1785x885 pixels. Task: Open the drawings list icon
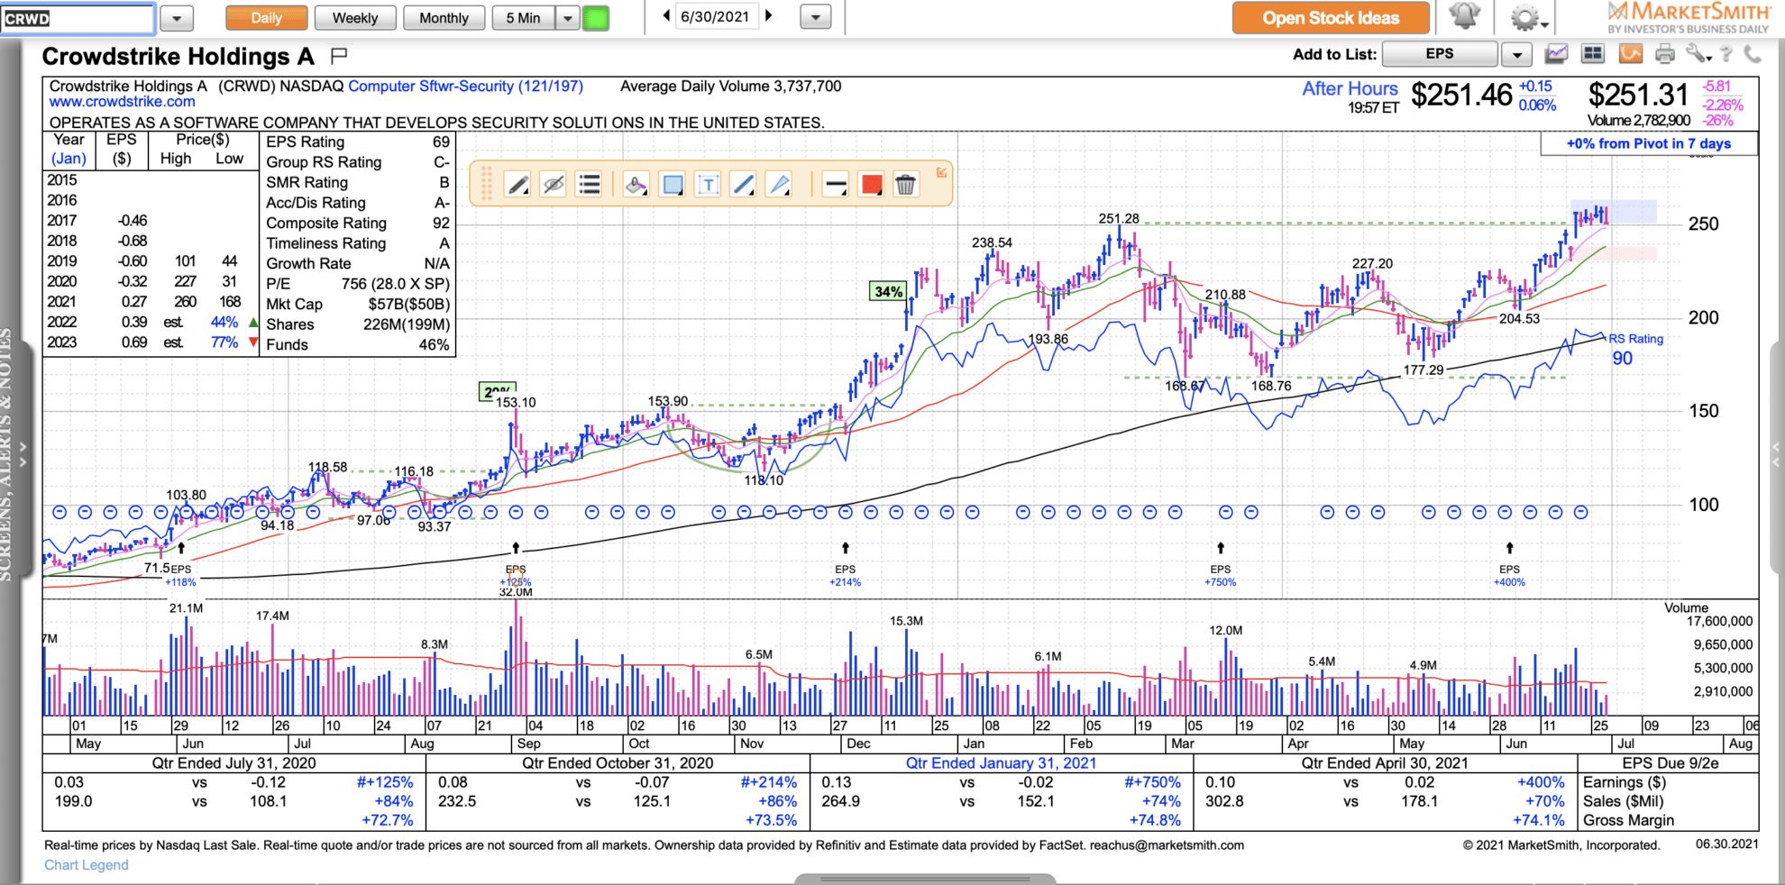tap(589, 185)
